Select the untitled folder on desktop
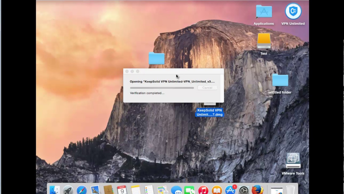The image size is (344, 194). coord(280,81)
